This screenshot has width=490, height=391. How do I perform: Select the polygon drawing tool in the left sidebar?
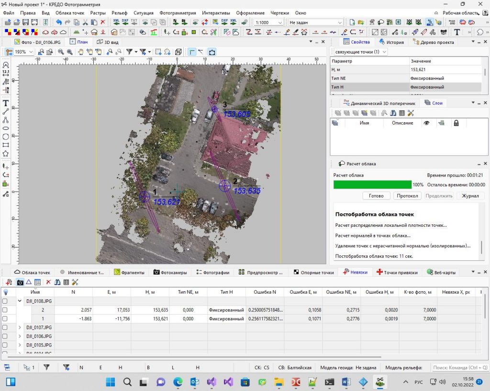tap(6, 154)
